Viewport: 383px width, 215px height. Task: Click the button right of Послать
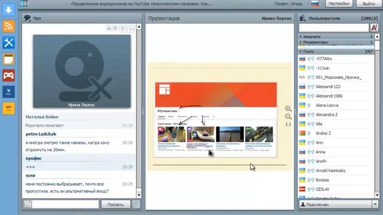136,204
